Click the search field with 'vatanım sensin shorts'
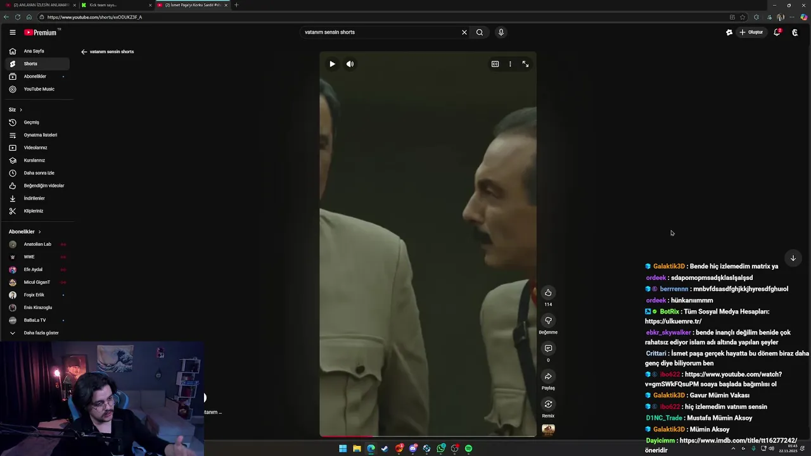 pos(380,32)
